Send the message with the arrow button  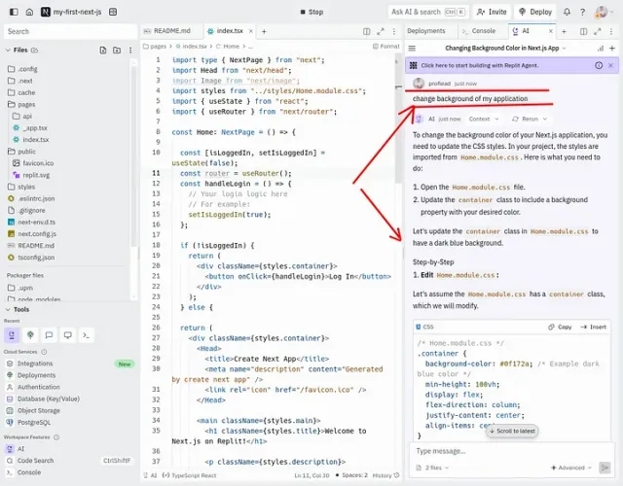[x=605, y=468]
